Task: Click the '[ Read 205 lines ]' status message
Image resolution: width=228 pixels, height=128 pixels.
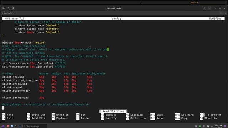Action: pos(113,111)
